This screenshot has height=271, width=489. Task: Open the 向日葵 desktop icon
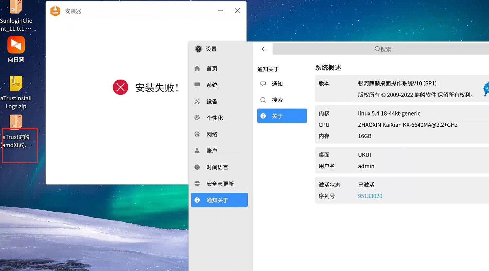coord(16,45)
